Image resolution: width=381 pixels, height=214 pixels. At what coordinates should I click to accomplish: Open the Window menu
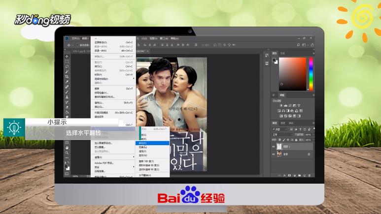(x=164, y=38)
